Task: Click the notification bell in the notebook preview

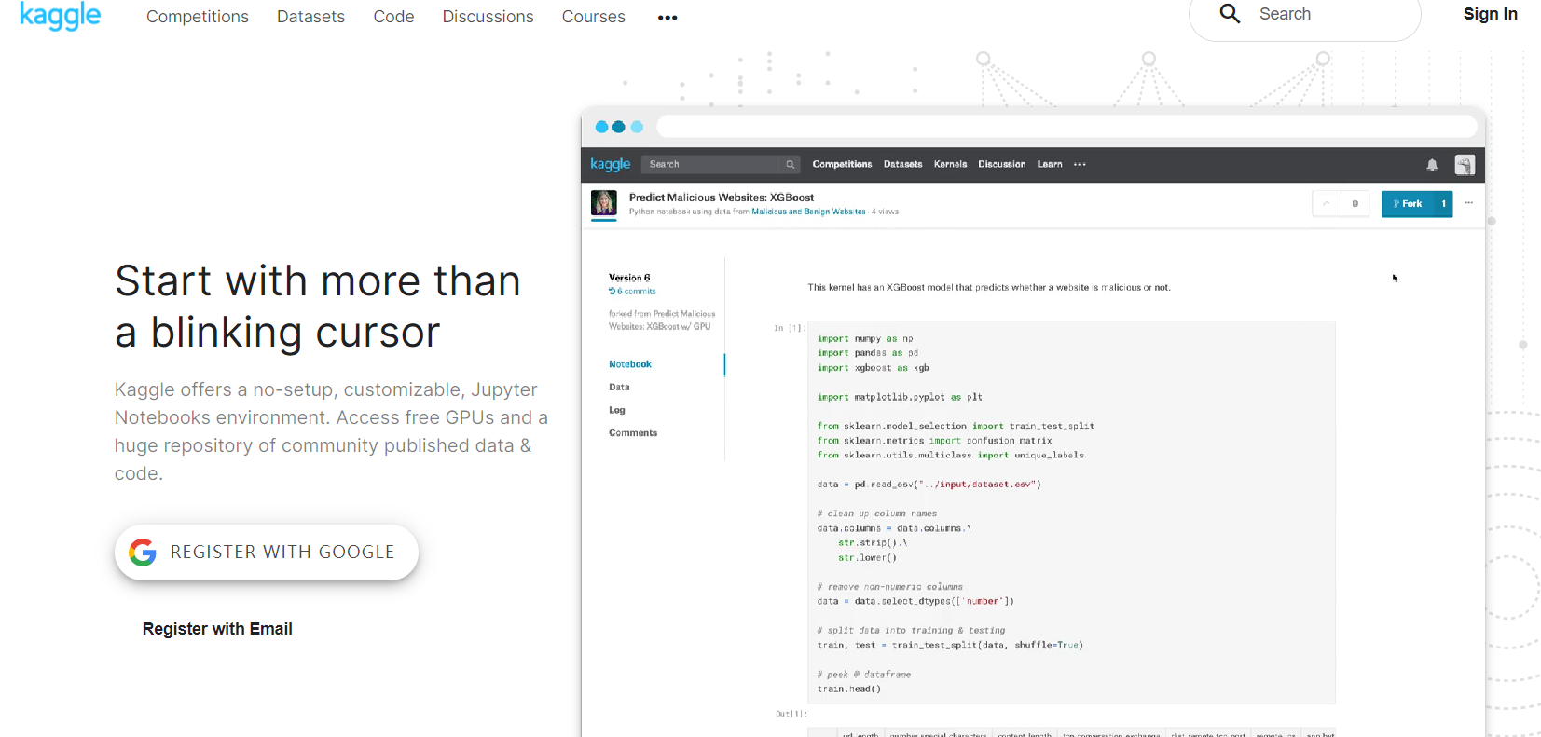Action: point(1432,165)
